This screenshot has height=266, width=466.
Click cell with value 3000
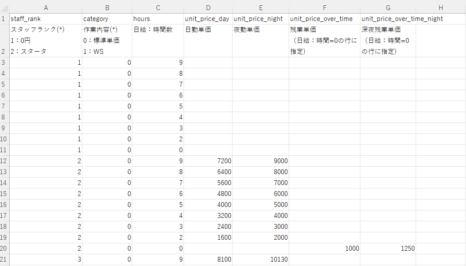tap(261, 227)
